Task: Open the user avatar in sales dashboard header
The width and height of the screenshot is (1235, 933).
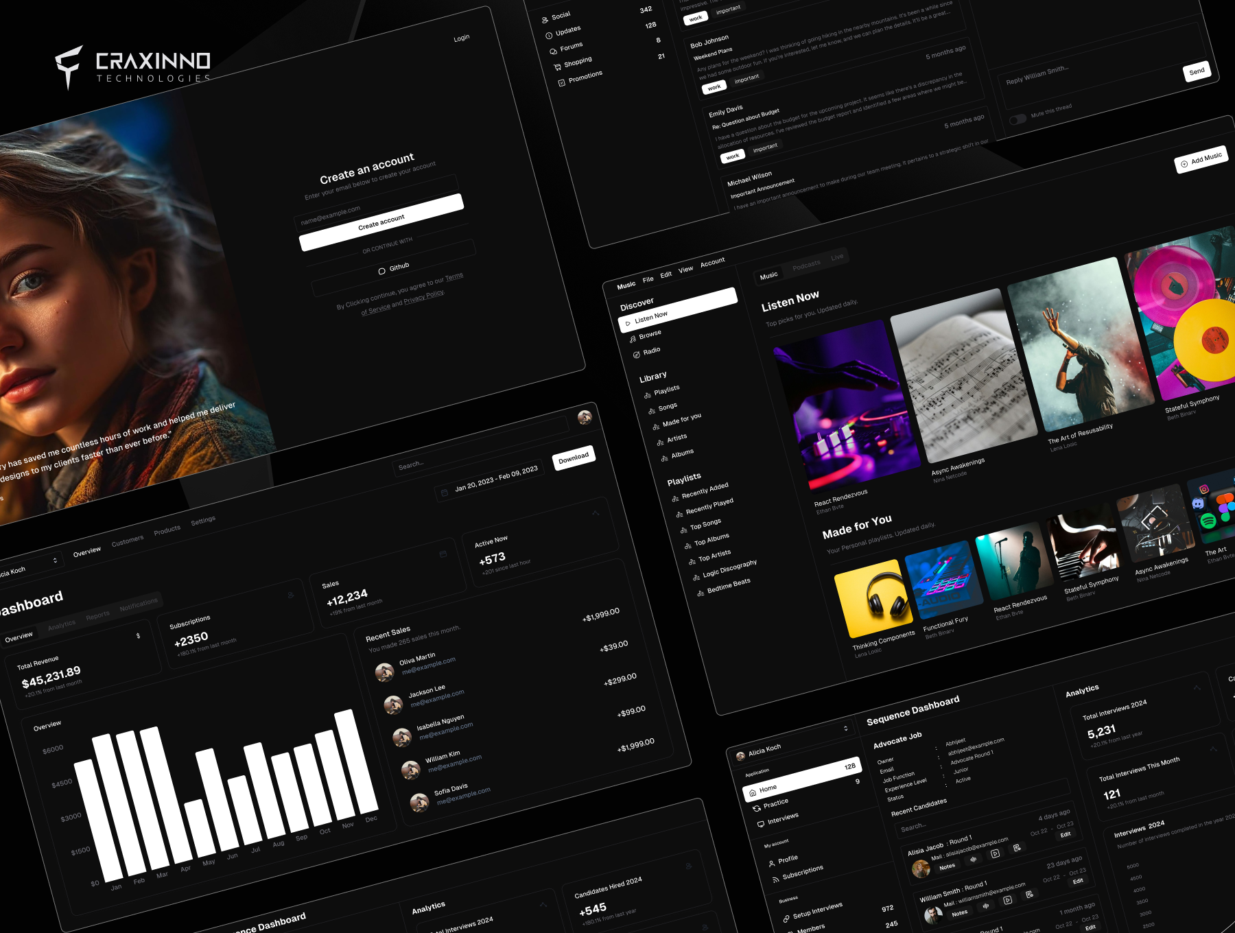Action: tap(585, 417)
